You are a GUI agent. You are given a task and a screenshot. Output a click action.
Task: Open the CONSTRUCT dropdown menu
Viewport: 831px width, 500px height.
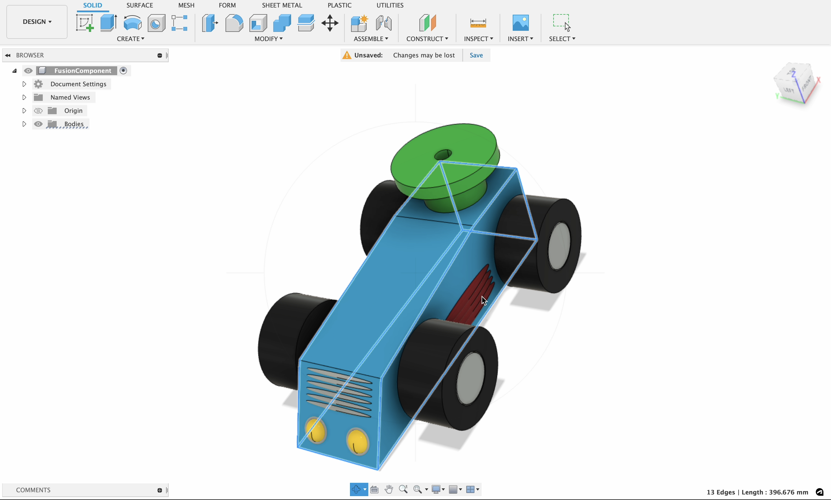[x=427, y=39]
